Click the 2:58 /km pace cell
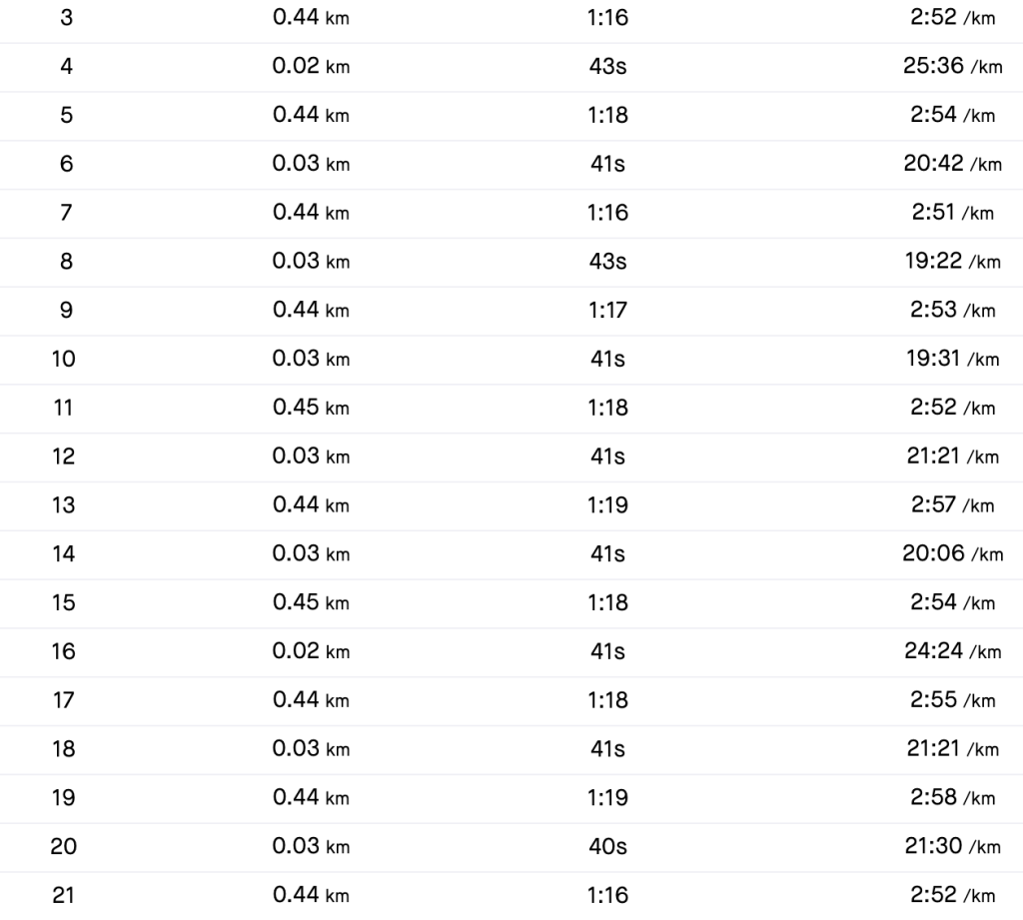The height and width of the screenshot is (920, 1023). pos(952,798)
